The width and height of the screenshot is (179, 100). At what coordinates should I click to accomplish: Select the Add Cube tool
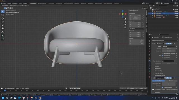[x=3, y=39]
